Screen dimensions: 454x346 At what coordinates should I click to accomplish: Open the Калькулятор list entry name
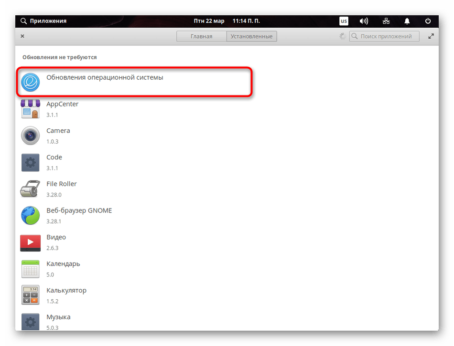coord(66,291)
